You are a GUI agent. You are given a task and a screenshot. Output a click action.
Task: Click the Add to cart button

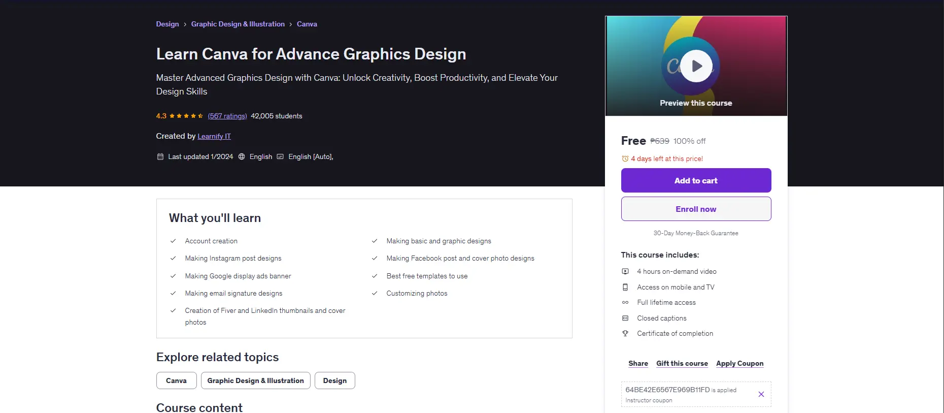coord(696,180)
